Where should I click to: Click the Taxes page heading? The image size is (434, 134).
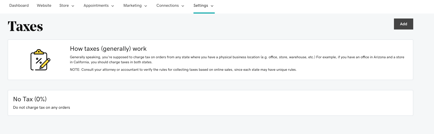25,26
